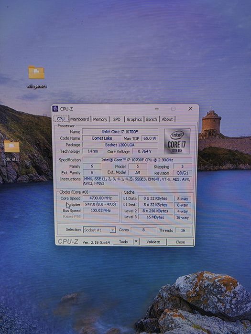
Task: Click the Tools button
Action: click(x=123, y=242)
